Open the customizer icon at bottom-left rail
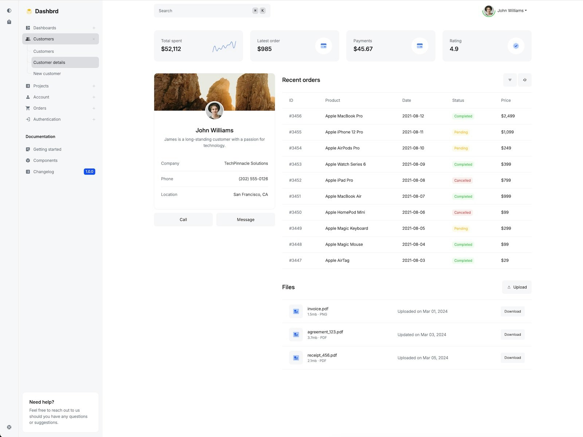The image size is (583, 437). pyautogui.click(x=9, y=427)
